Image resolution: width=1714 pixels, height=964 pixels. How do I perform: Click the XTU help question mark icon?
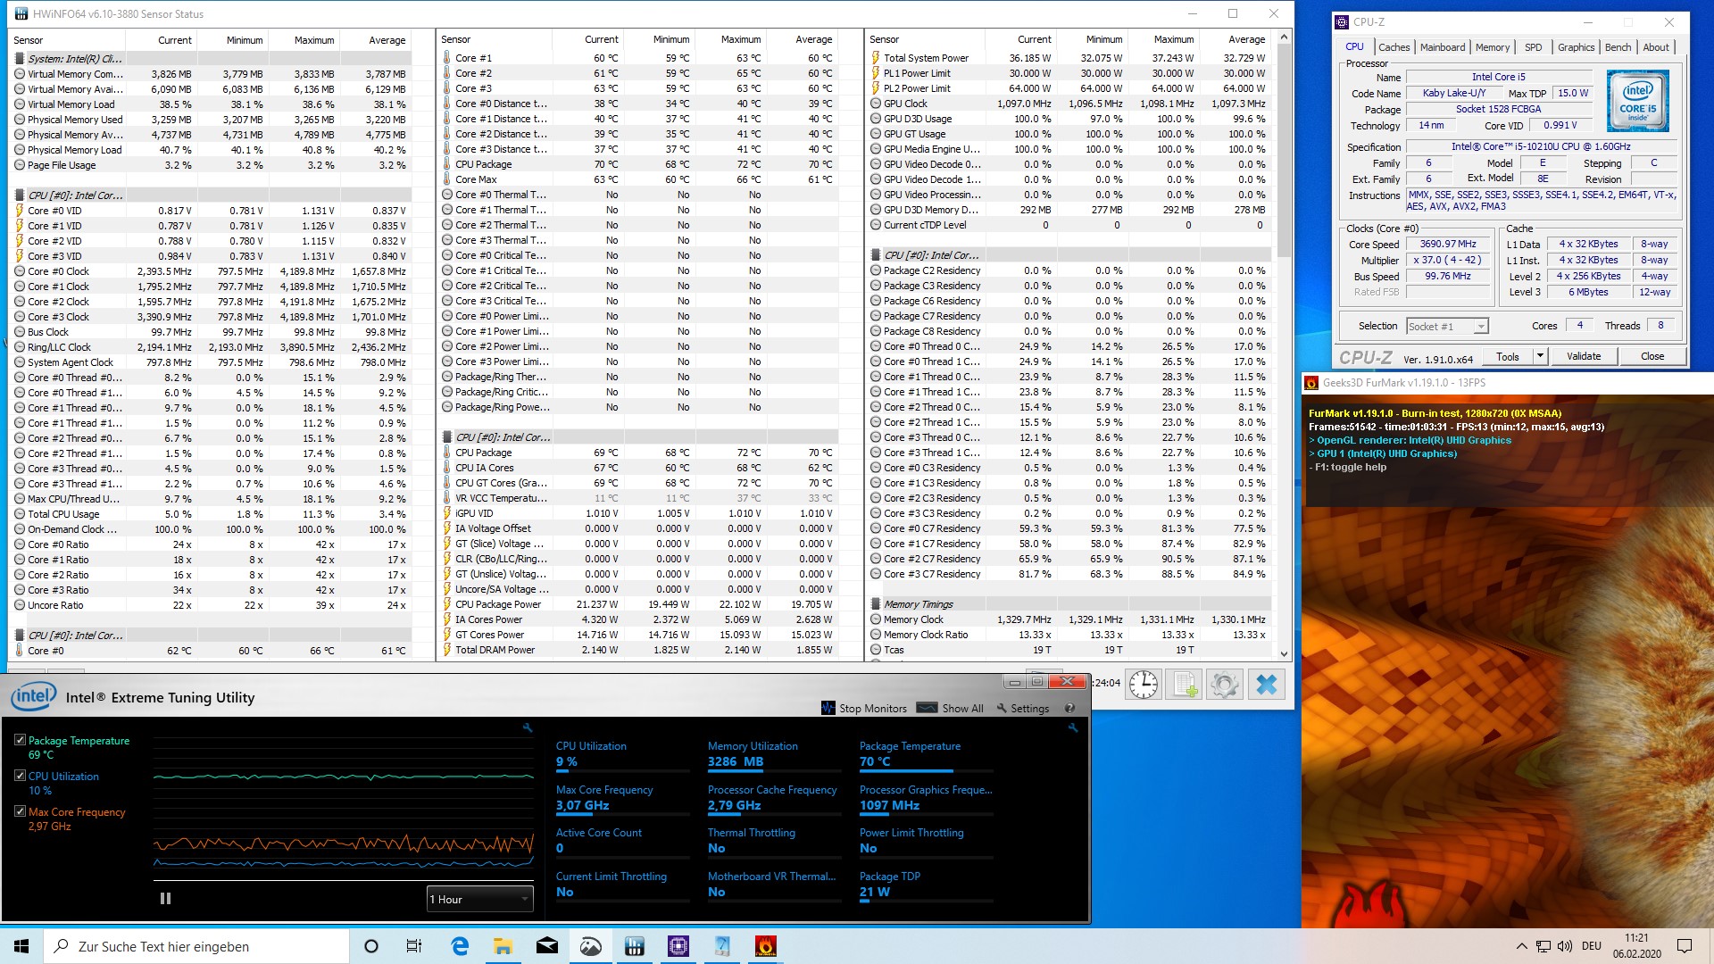click(1069, 708)
